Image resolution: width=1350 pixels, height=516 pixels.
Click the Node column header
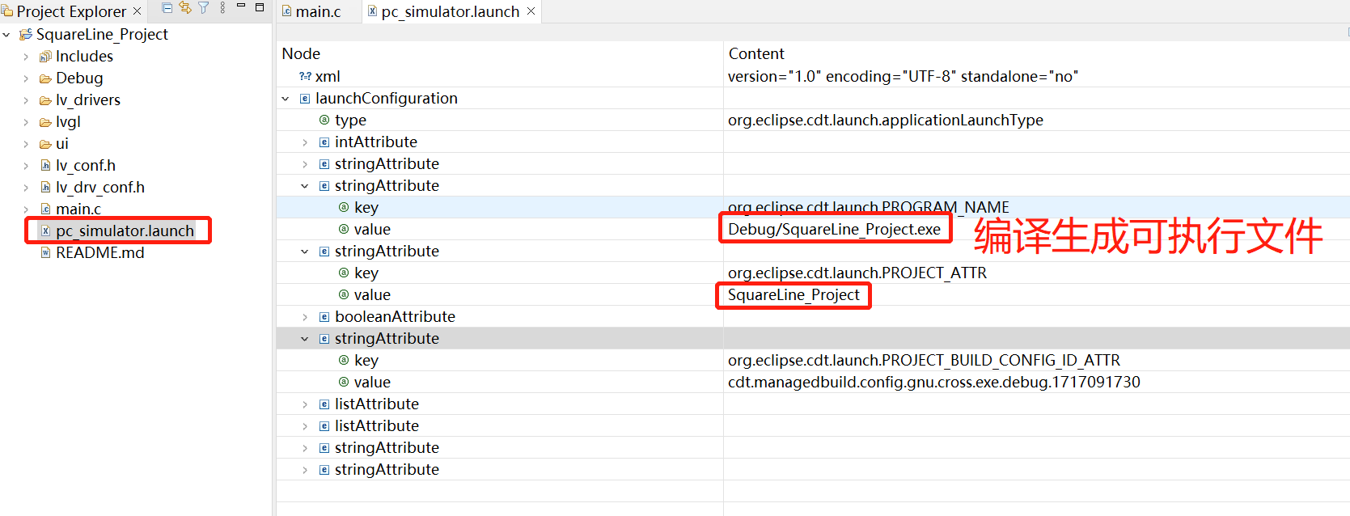(301, 54)
